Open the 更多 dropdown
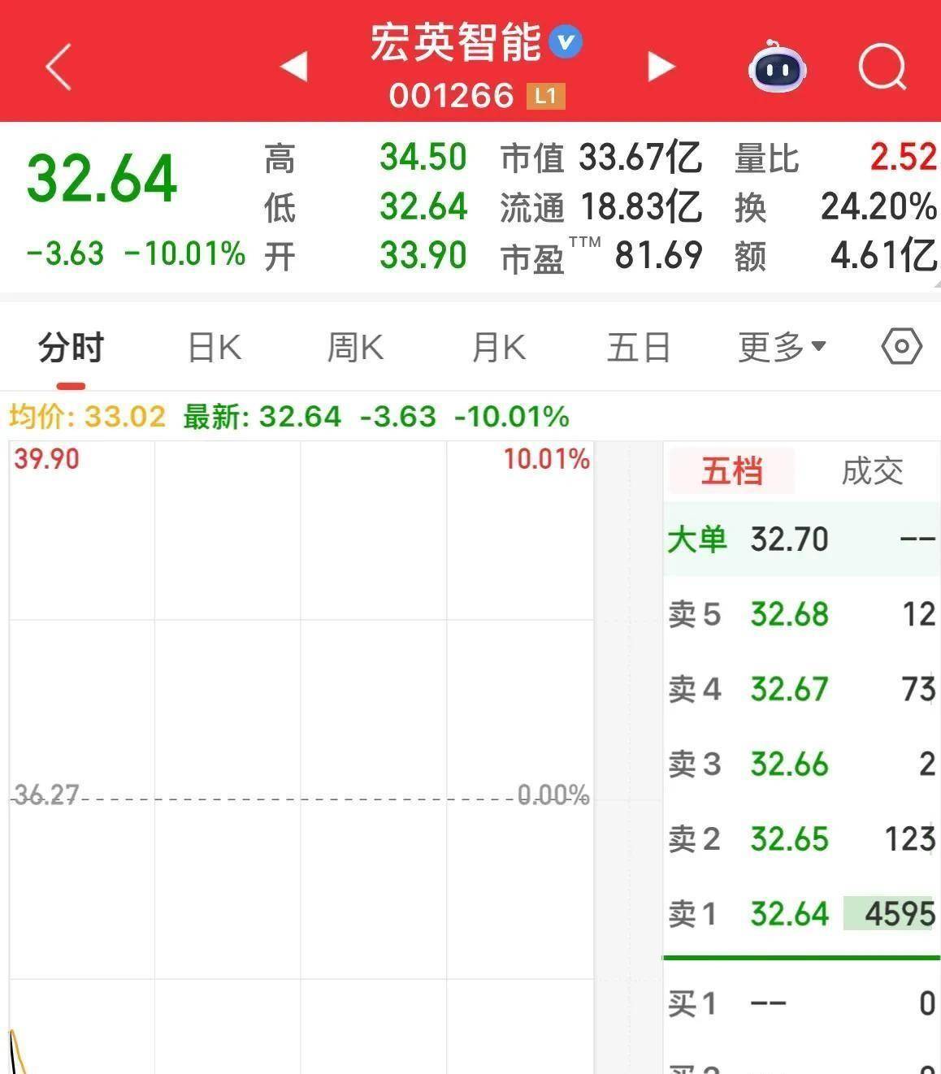The width and height of the screenshot is (941, 1074). point(781,347)
